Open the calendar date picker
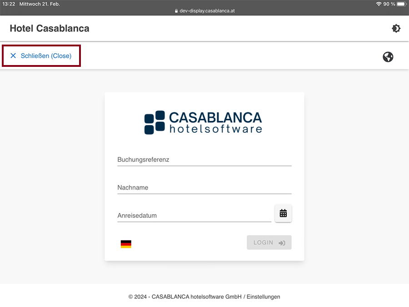The image size is (409, 307). 283,213
